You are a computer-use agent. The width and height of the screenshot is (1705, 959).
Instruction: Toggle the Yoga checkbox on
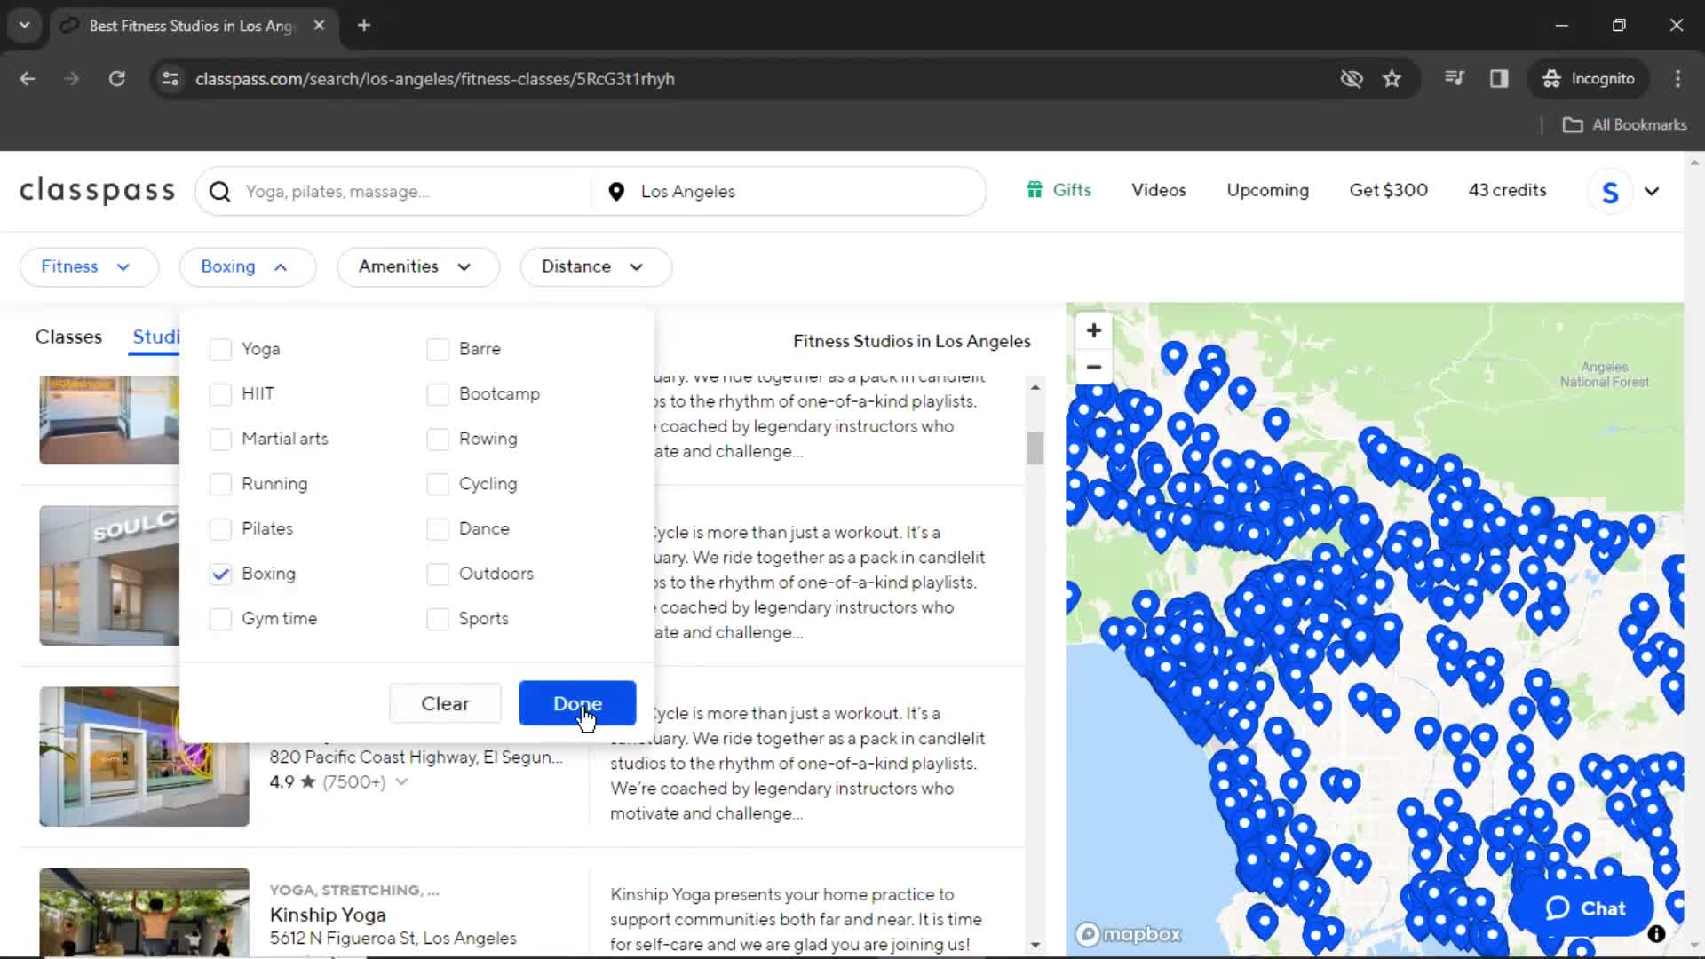(x=219, y=349)
